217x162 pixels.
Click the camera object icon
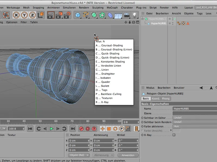click(x=126, y=15)
